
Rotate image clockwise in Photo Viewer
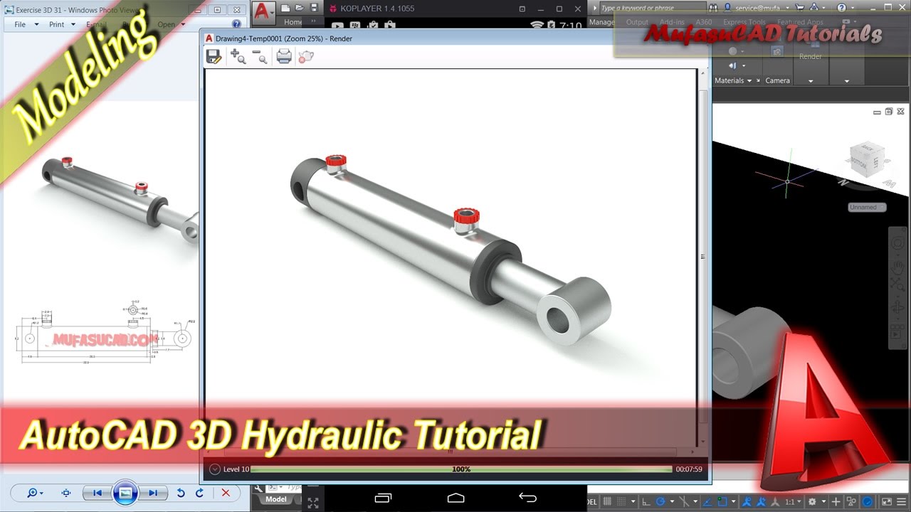click(x=199, y=493)
